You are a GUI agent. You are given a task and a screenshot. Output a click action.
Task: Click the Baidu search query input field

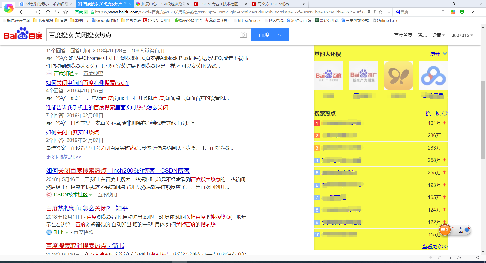pos(143,35)
